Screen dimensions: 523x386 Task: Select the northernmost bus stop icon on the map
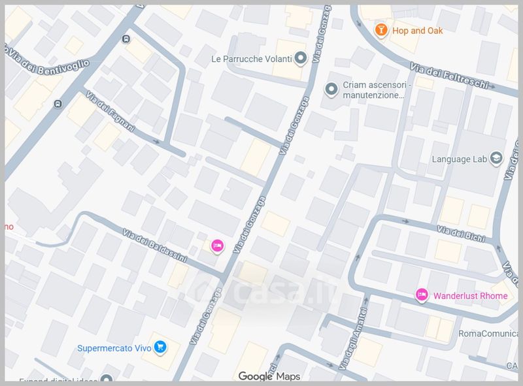coord(126,39)
